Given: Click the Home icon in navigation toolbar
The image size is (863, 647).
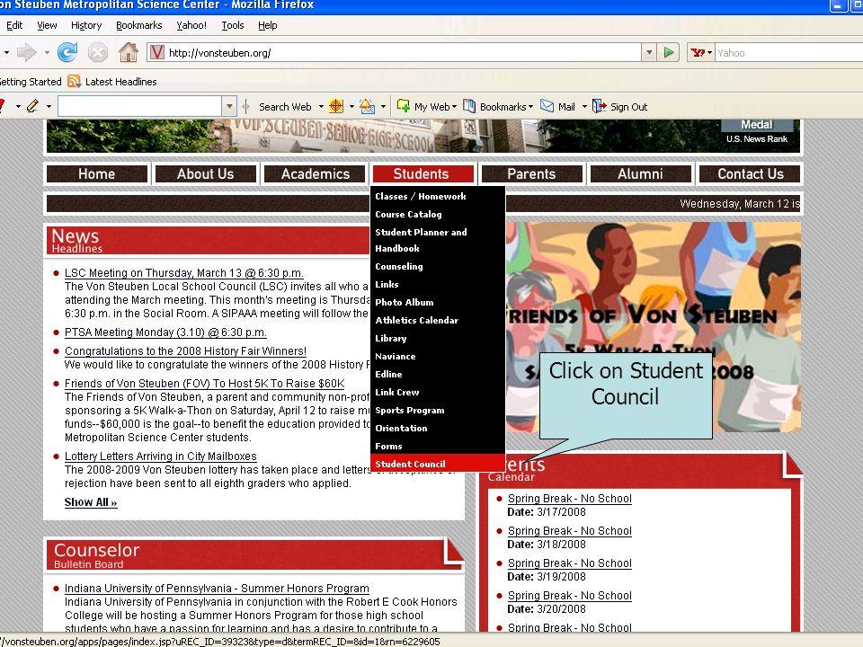Looking at the screenshot, I should pos(129,52).
